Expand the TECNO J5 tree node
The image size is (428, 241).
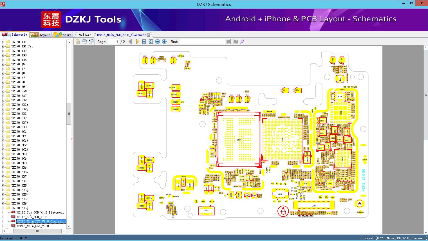[3, 64]
